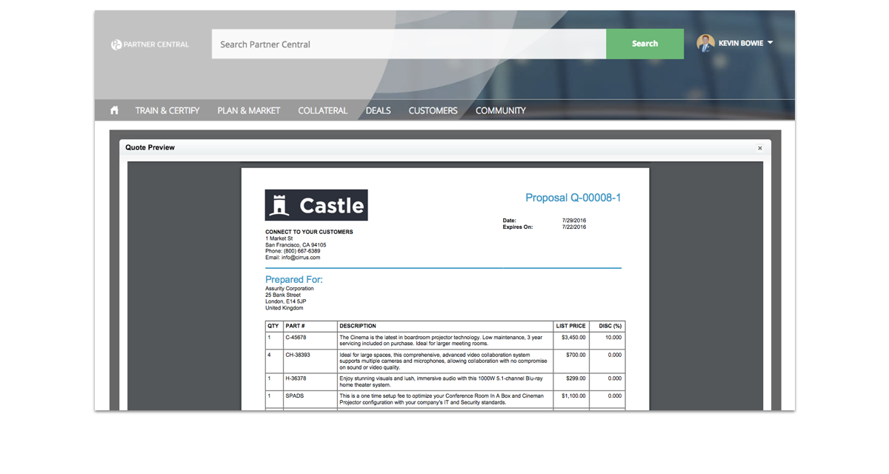
Task: Navigate to Customers
Action: (x=433, y=110)
